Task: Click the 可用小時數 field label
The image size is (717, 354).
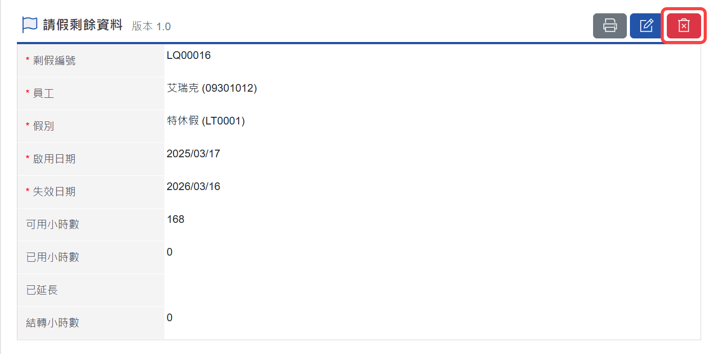Action: (53, 224)
